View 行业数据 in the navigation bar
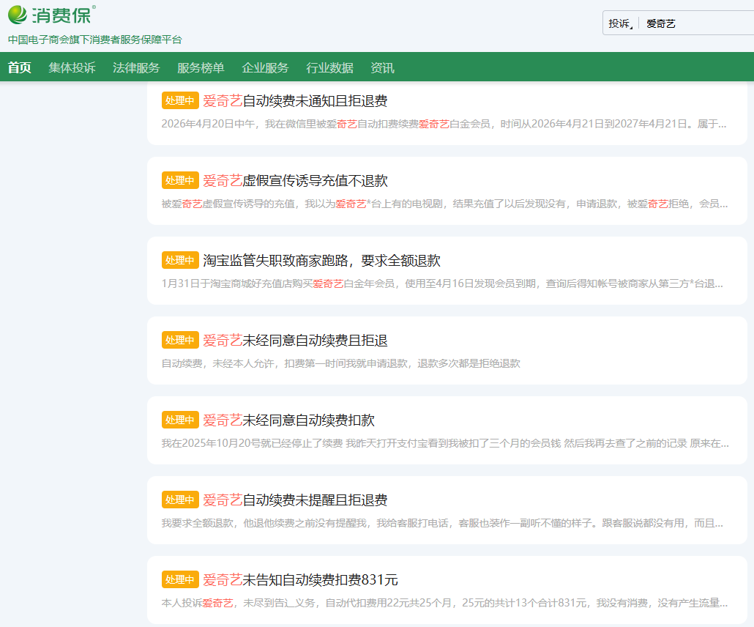The image size is (754, 627). [329, 67]
